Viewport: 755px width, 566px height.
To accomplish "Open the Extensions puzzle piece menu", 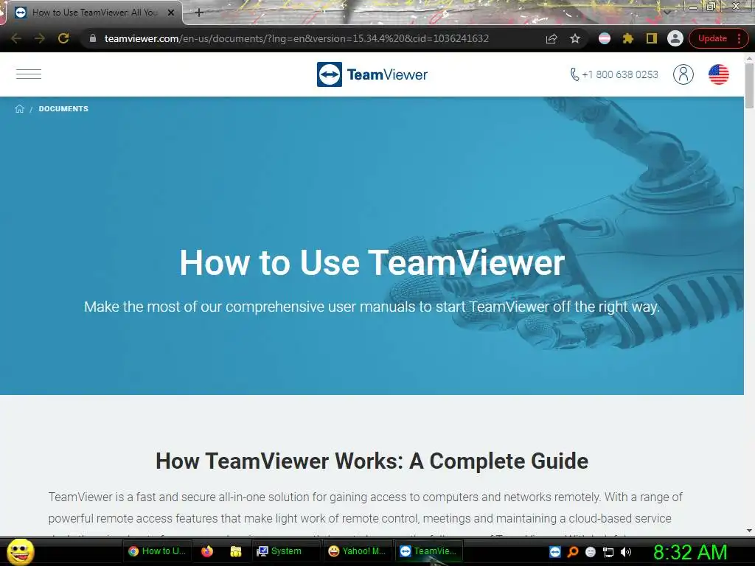I will [628, 38].
